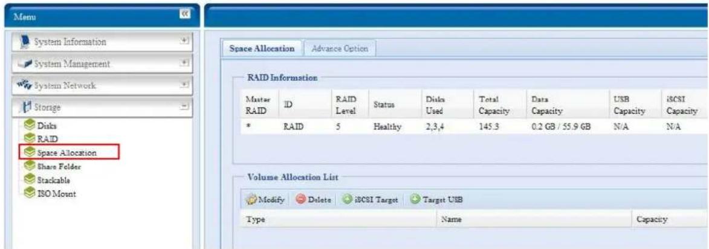The width and height of the screenshot is (709, 249).
Task: Click the Healthy status cell
Action: (x=387, y=128)
